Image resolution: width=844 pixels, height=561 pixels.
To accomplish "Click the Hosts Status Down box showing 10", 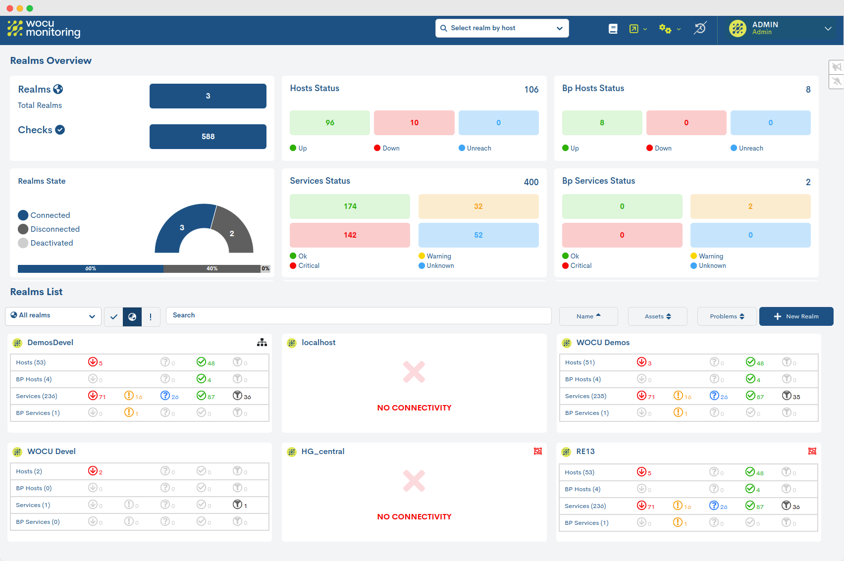I will [x=414, y=123].
